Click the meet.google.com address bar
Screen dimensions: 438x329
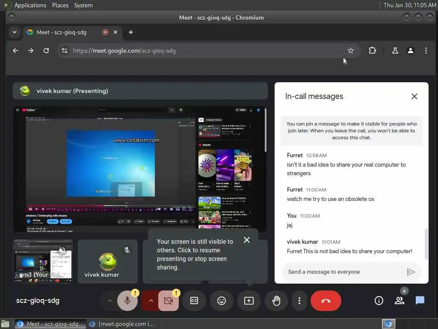(207, 51)
